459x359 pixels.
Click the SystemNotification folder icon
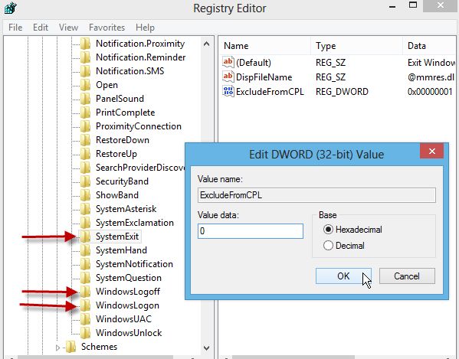coord(86,263)
